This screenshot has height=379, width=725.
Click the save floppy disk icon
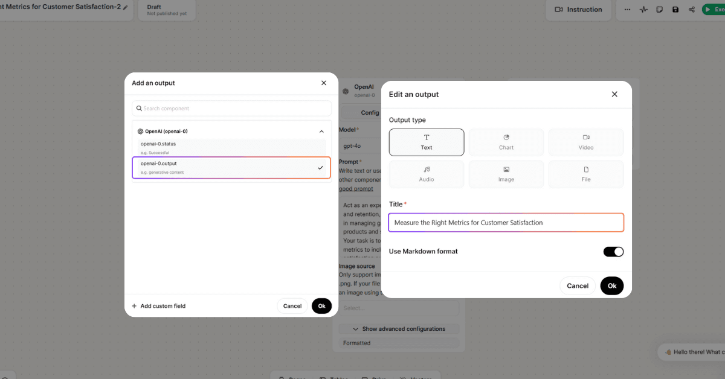coord(675,10)
